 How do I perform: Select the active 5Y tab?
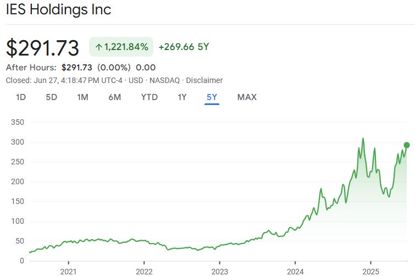click(212, 97)
